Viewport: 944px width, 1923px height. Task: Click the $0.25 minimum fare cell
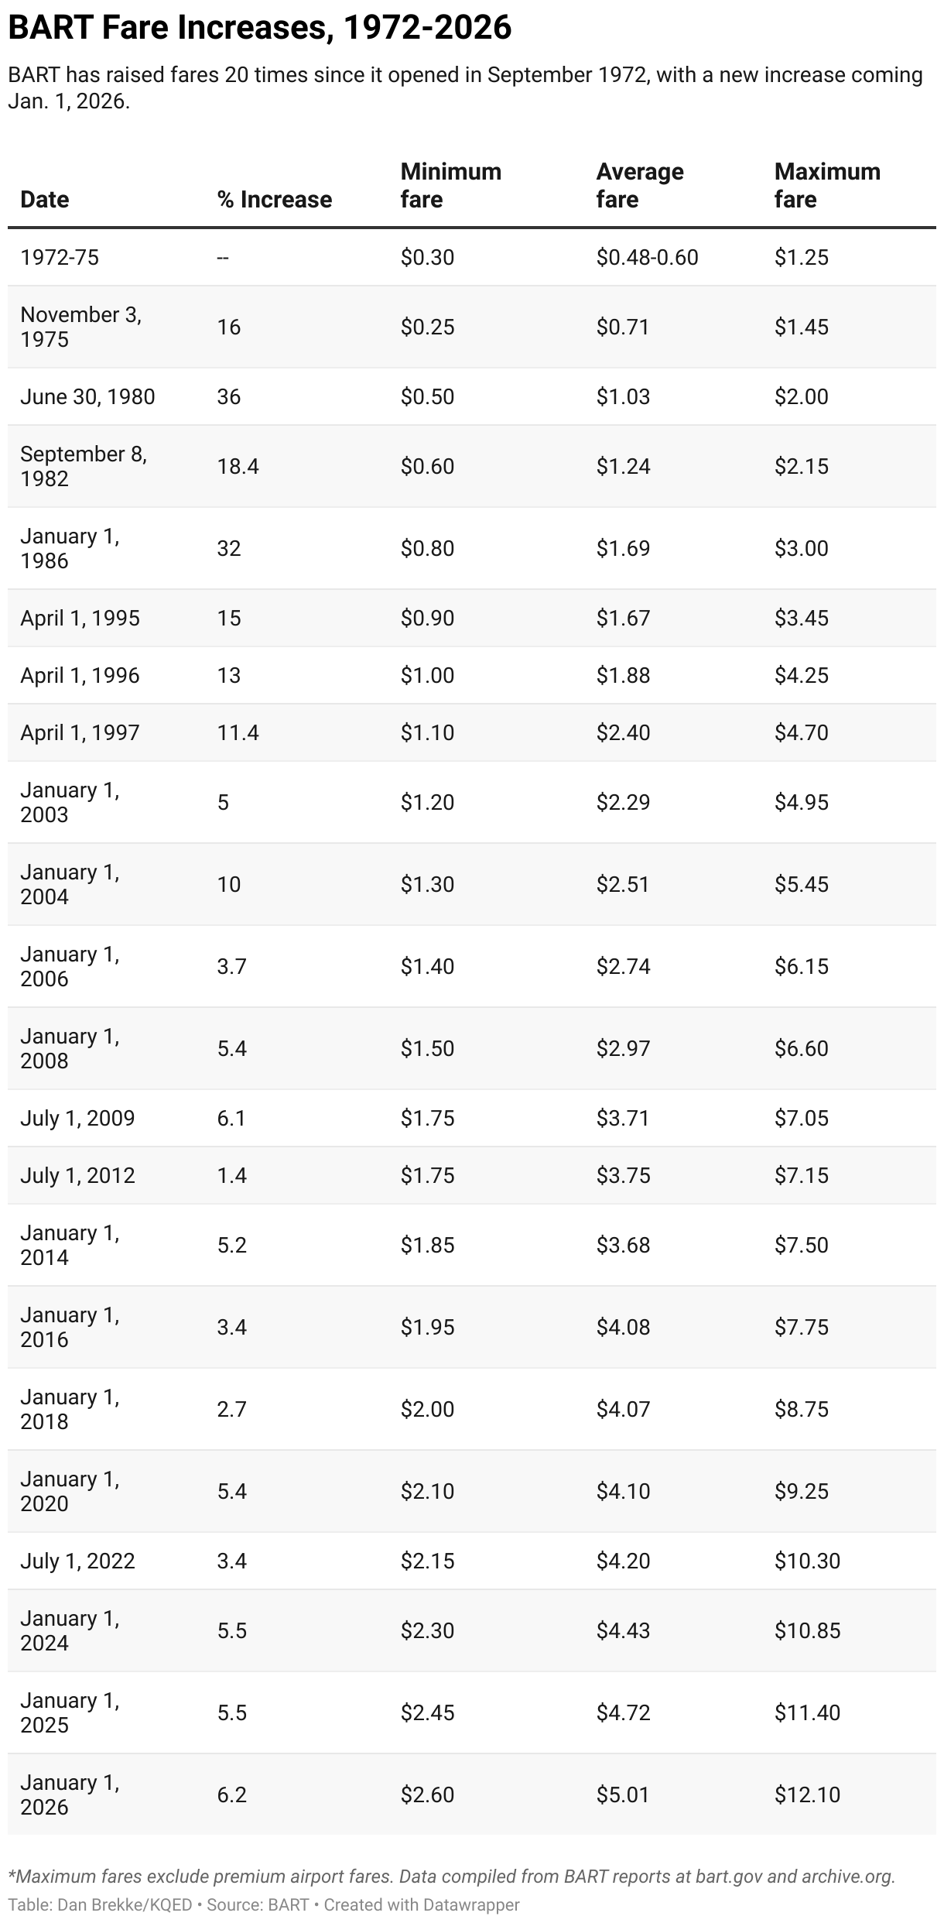click(427, 327)
